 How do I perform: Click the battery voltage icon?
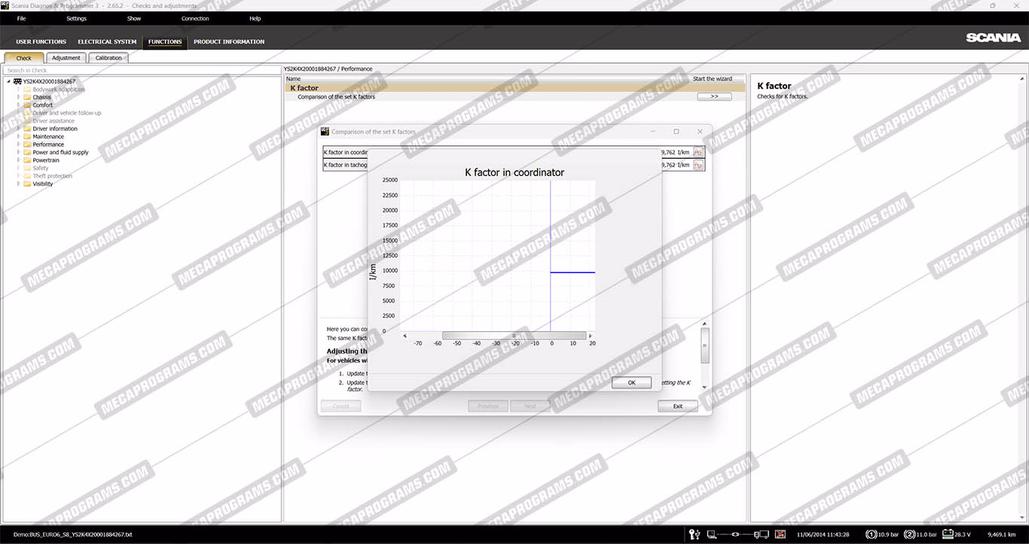click(x=948, y=534)
